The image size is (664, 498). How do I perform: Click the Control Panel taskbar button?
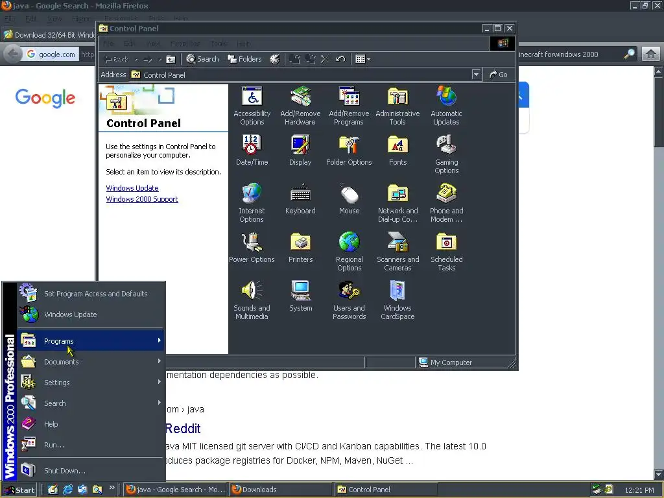point(385,490)
